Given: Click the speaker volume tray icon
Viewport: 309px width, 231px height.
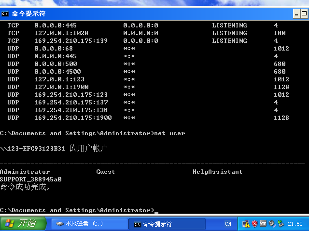Looking at the screenshot, I should click(x=272, y=224).
